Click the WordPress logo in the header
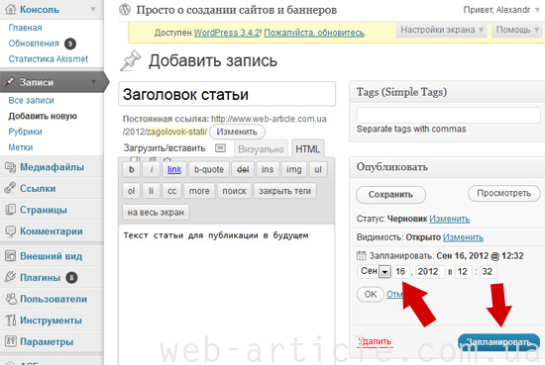Viewport: 545px width, 365px height. (125, 9)
